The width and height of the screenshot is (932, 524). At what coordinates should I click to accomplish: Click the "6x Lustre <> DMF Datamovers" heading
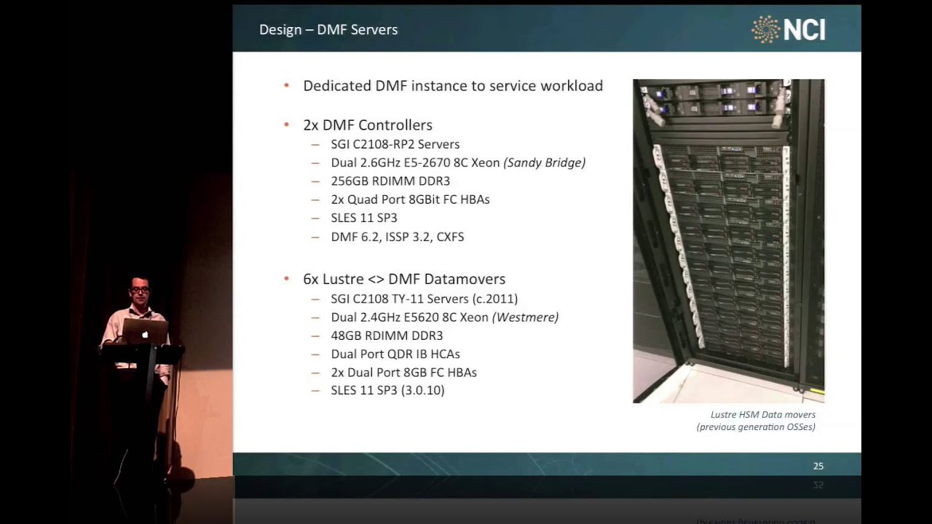click(x=404, y=279)
